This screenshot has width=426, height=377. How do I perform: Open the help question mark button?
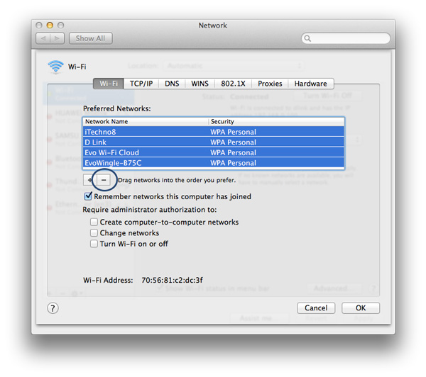(x=53, y=308)
